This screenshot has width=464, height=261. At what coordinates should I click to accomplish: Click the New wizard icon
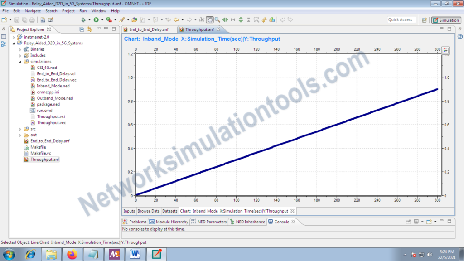[x=5, y=19]
